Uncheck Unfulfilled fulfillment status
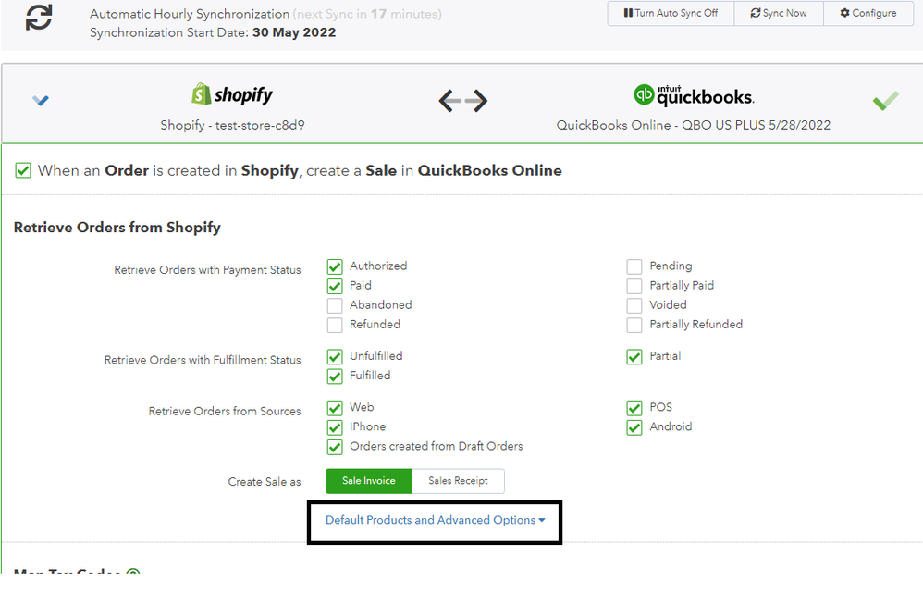This screenshot has height=593, width=923. [335, 357]
